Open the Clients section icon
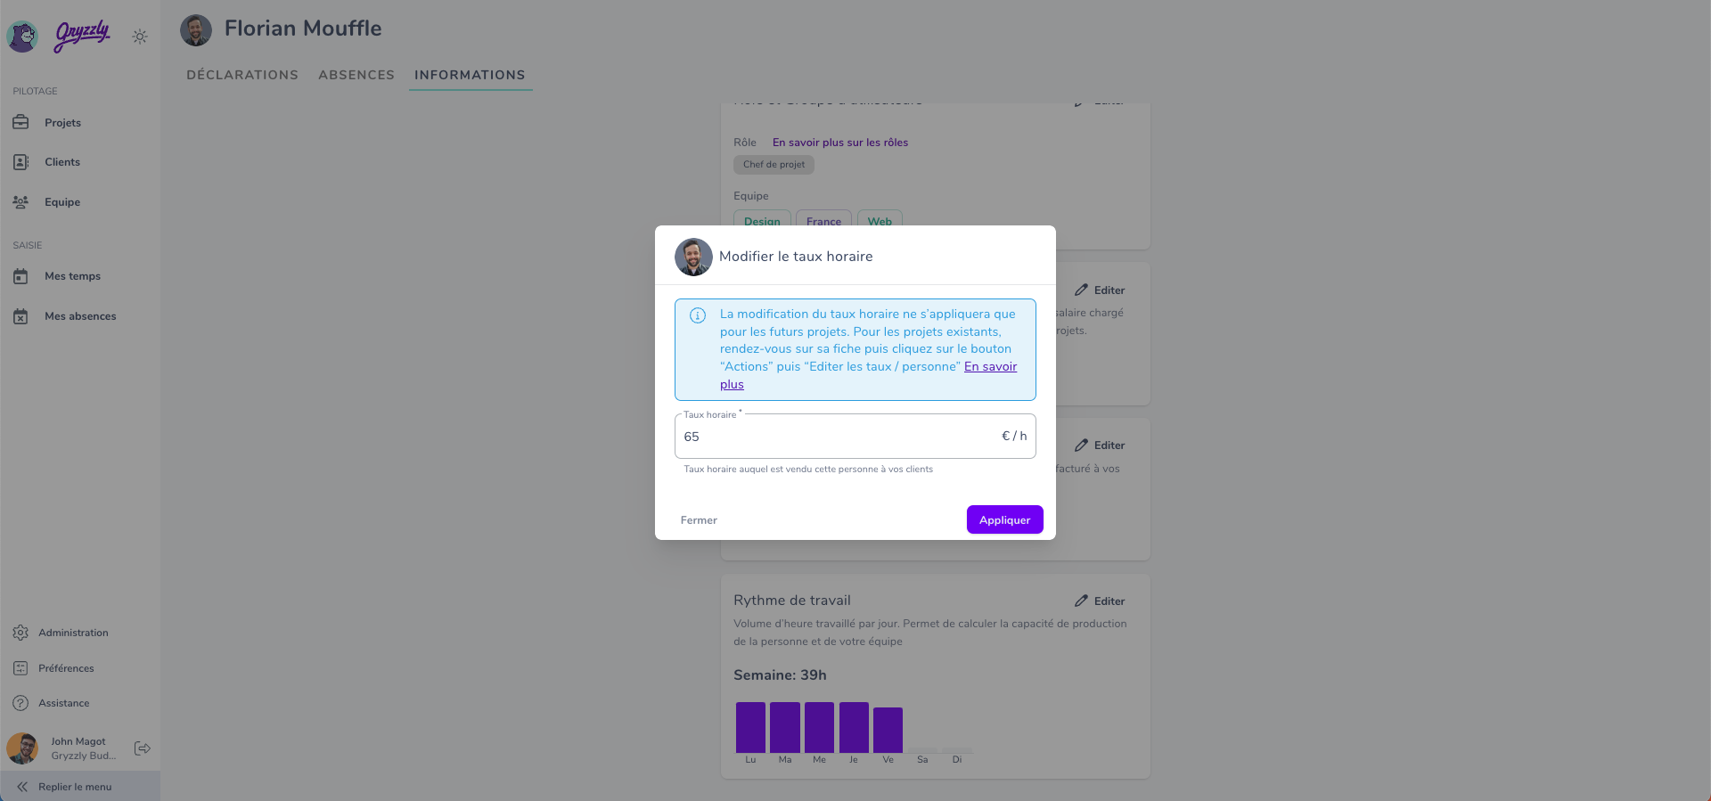Screen dimensions: 1711x801 (x=20, y=162)
